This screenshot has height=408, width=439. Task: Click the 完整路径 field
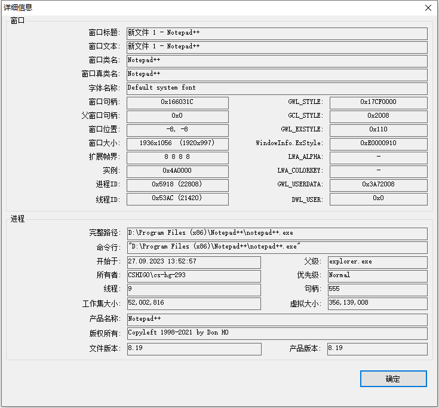click(x=277, y=234)
